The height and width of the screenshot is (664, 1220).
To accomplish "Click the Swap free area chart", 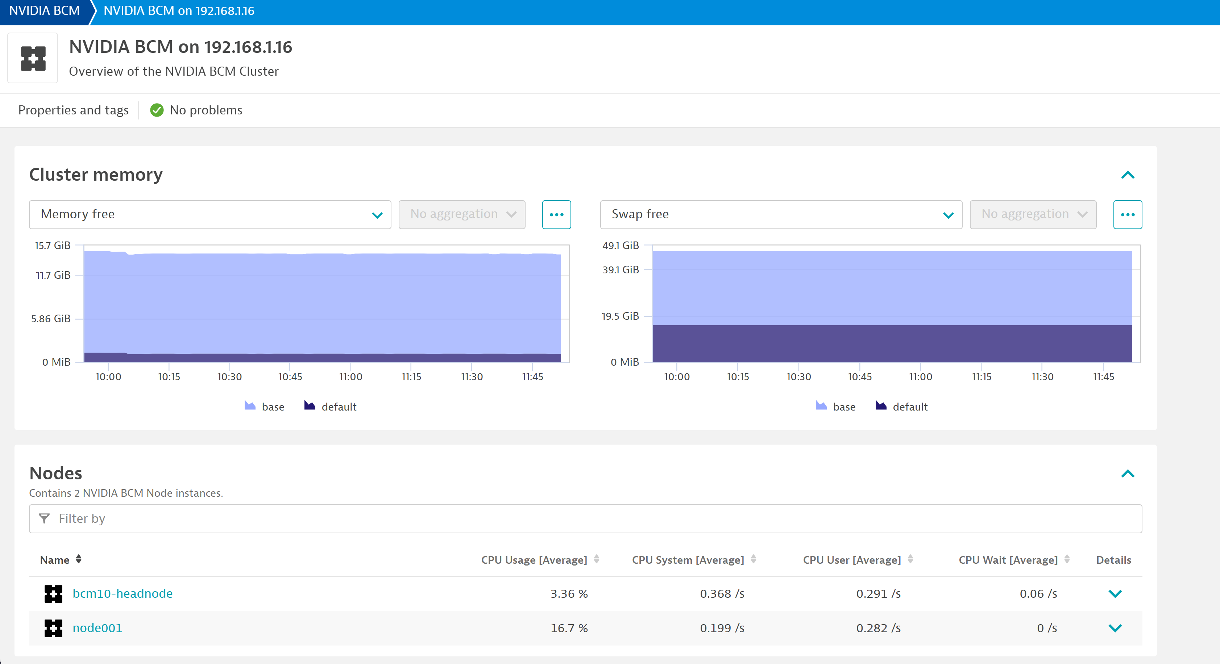I will [896, 304].
